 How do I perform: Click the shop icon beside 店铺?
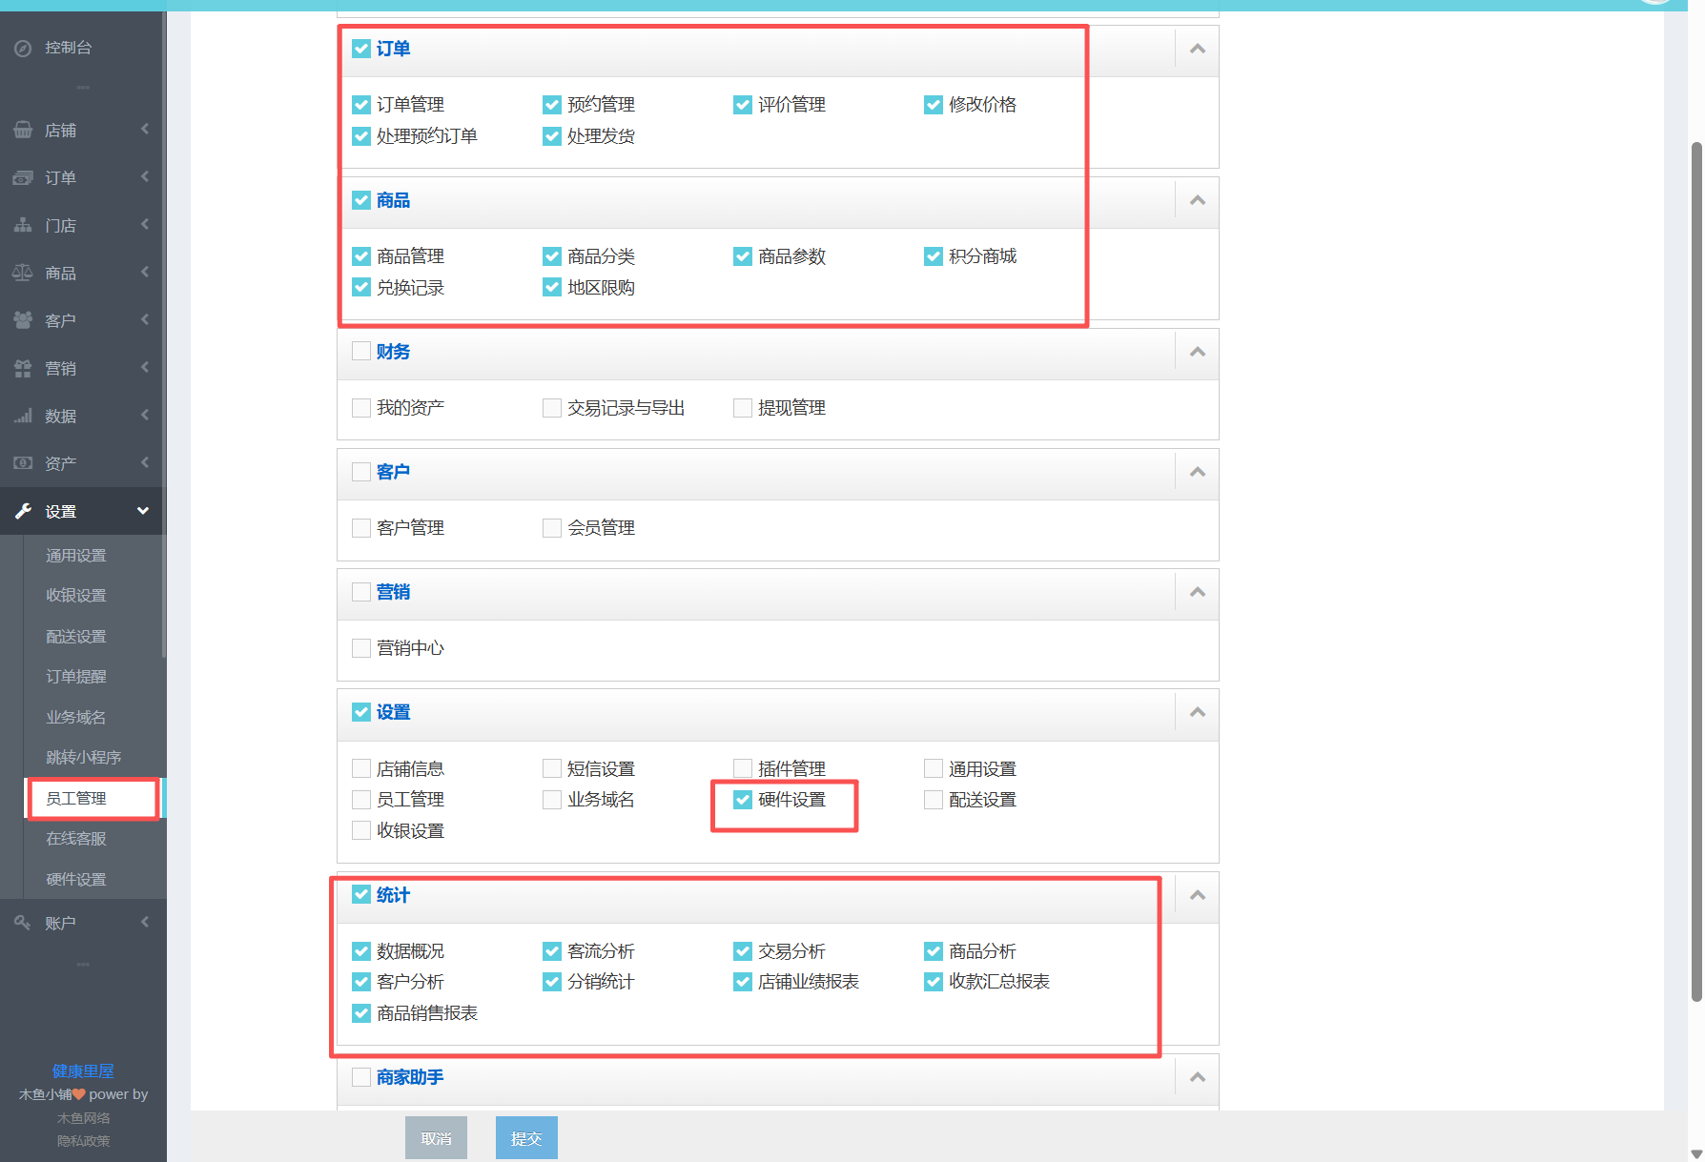[x=23, y=131]
